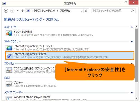The height and width of the screenshot is (102, 140).
Task: Click the メディア プレーヤー section heading
Action: [x=14, y=92]
